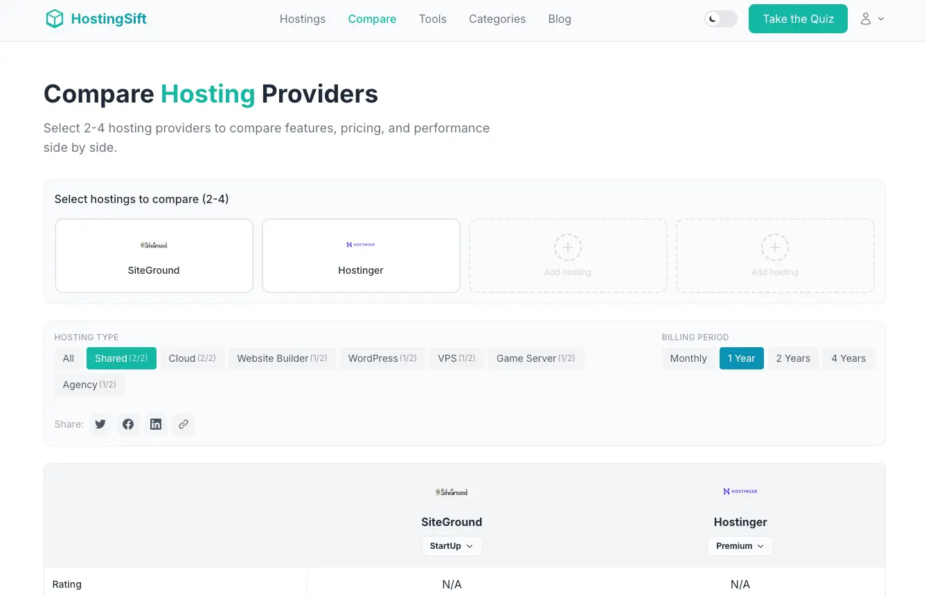
Task: Select the WordPress hosting type filter
Action: click(382, 358)
